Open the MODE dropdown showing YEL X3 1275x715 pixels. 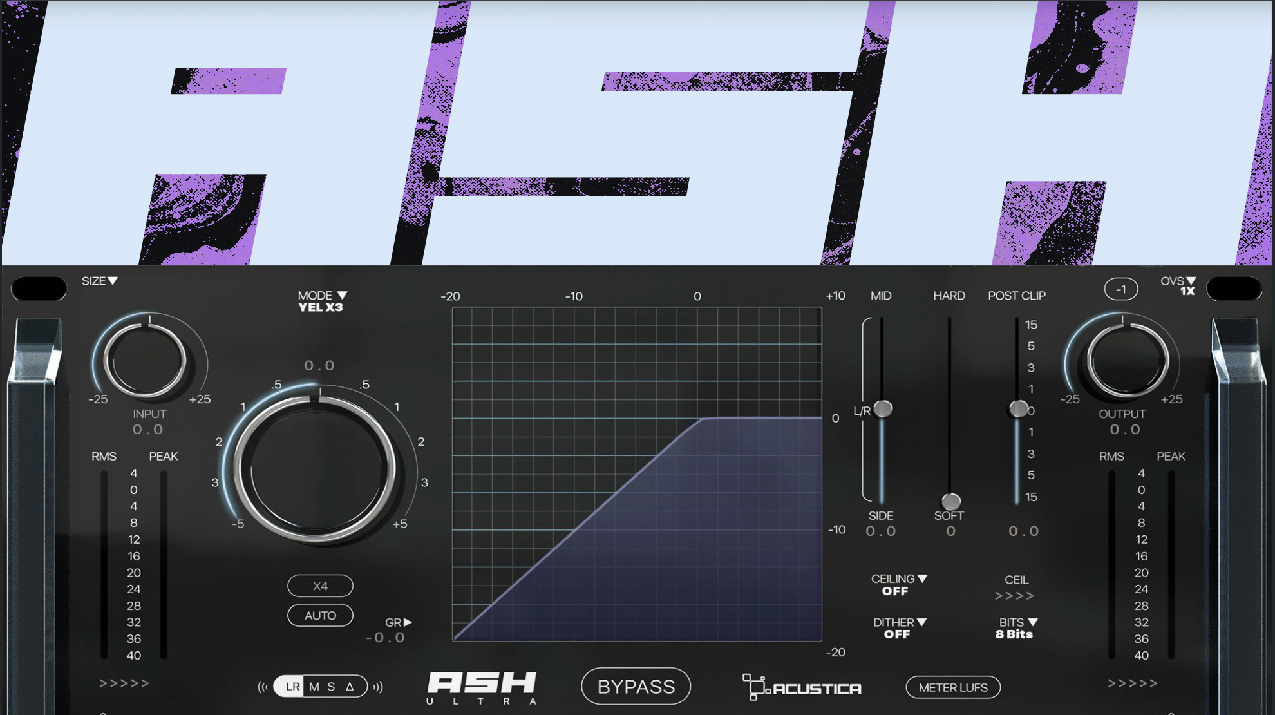tap(322, 301)
